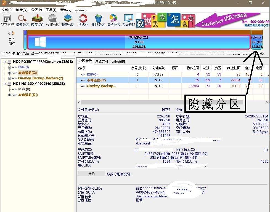Viewport: 270px width, 212px height.
Task: Select 本地磁盘(D:) label in disk tree
Action: coord(28,95)
